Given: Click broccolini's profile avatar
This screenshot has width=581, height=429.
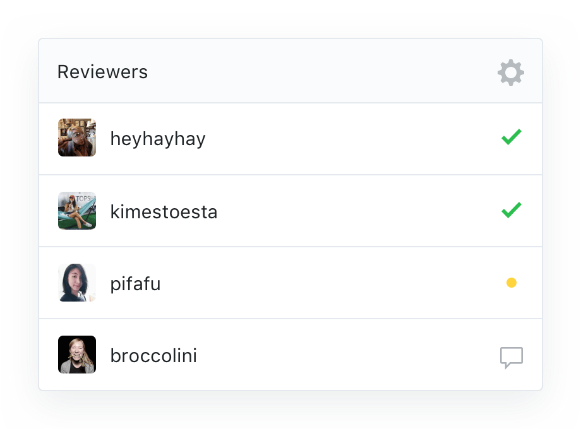Looking at the screenshot, I should pos(76,355).
